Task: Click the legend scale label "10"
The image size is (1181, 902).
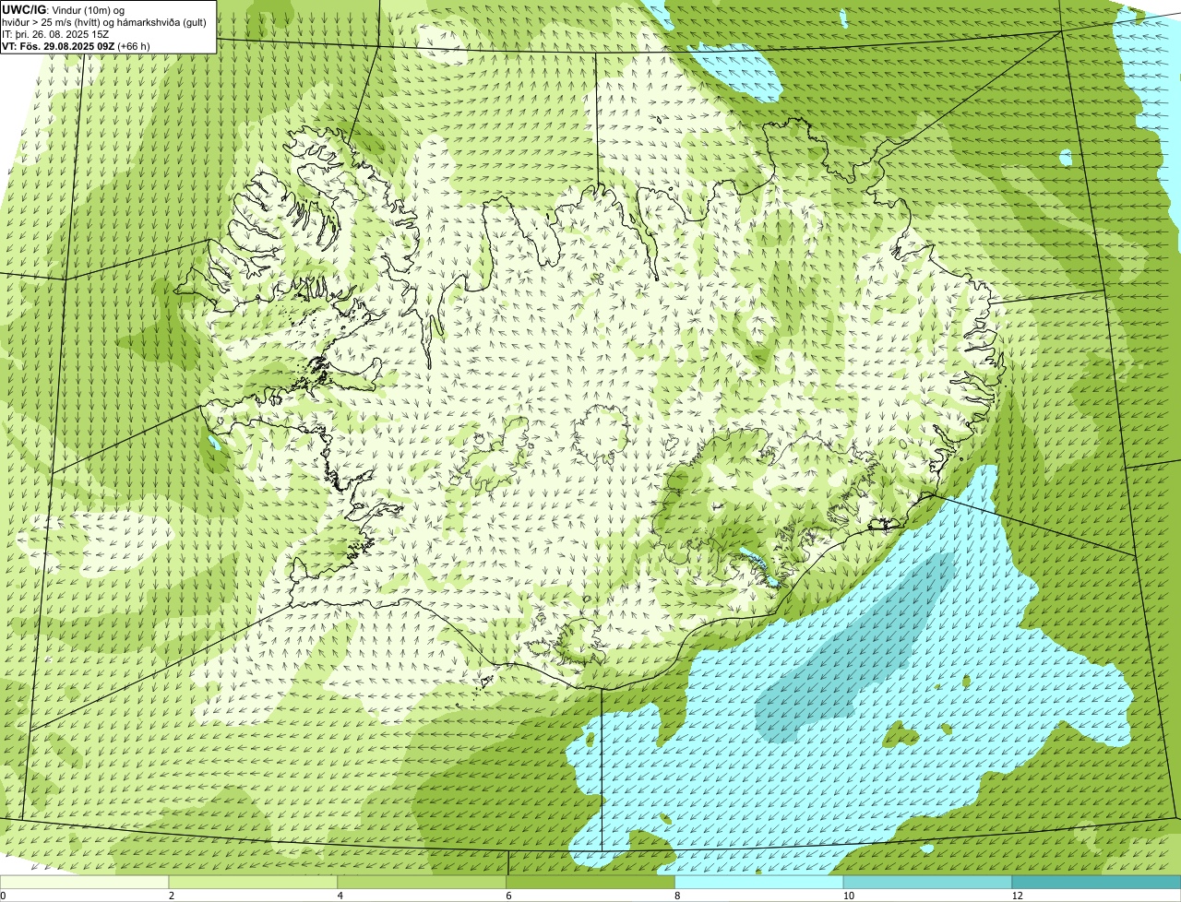Action: [848, 896]
